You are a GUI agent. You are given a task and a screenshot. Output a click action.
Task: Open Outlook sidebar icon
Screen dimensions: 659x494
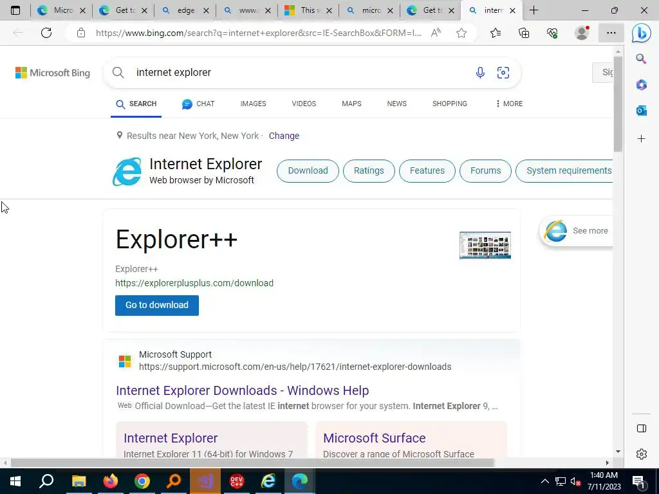click(x=642, y=111)
